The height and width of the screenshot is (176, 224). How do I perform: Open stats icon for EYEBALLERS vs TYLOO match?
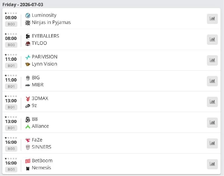click(212, 39)
